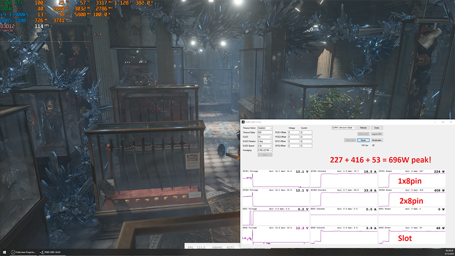Click the Store cfg button
Screen dimensions: 455x256
click(x=350, y=140)
